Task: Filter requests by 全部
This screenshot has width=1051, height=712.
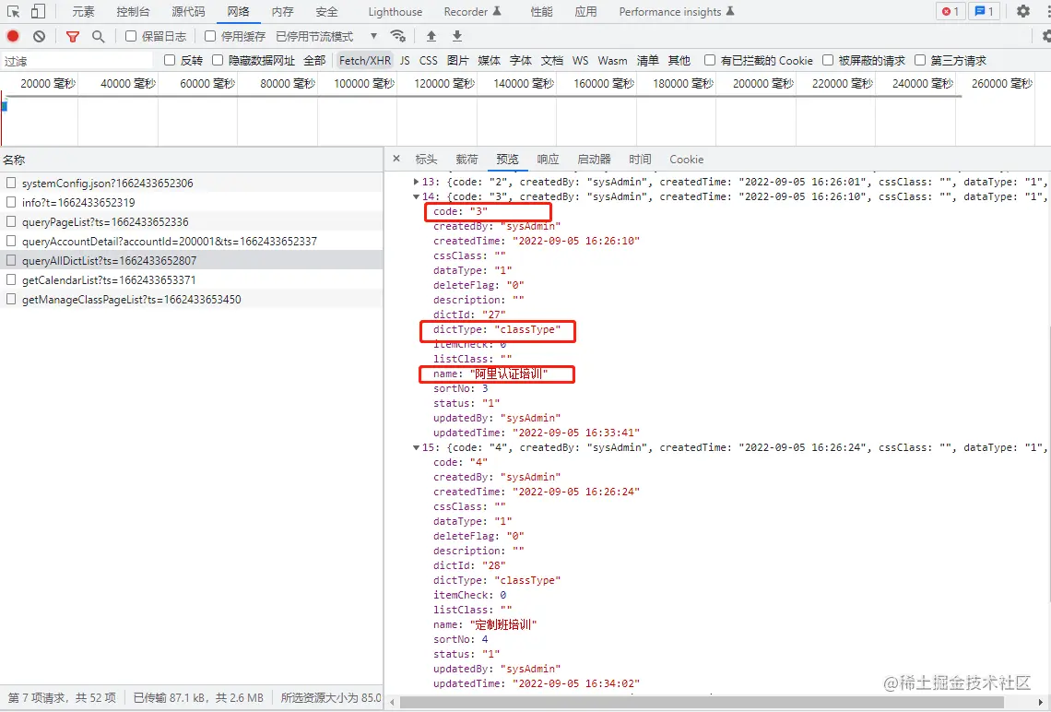Action: (x=314, y=60)
